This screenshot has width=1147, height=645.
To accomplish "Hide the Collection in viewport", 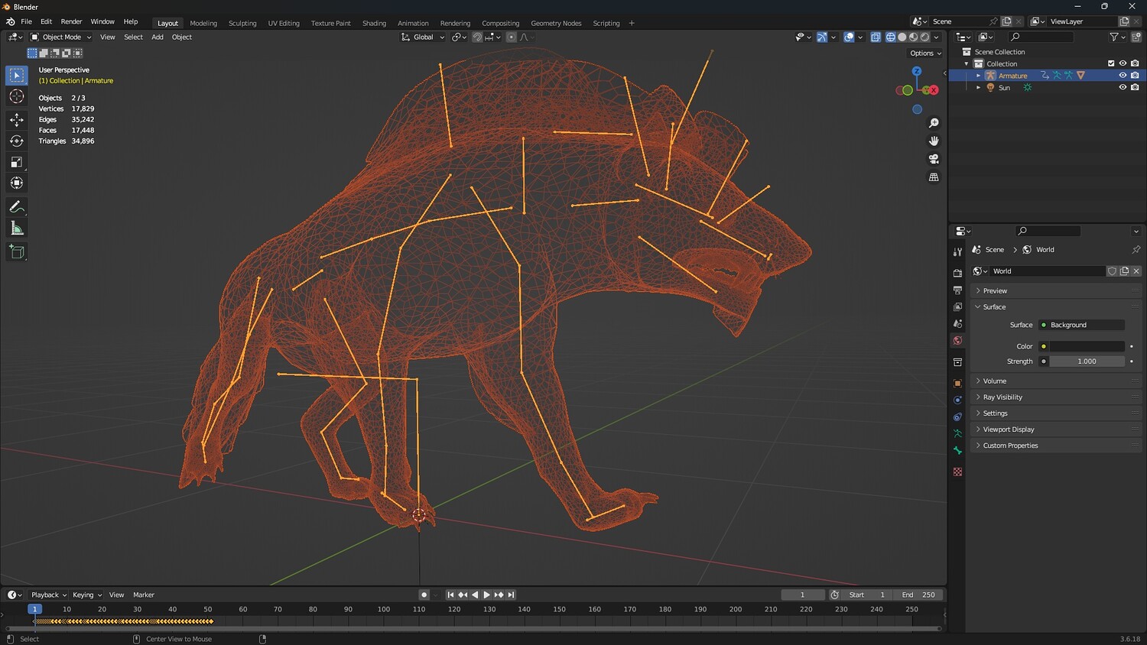I will click(x=1123, y=63).
